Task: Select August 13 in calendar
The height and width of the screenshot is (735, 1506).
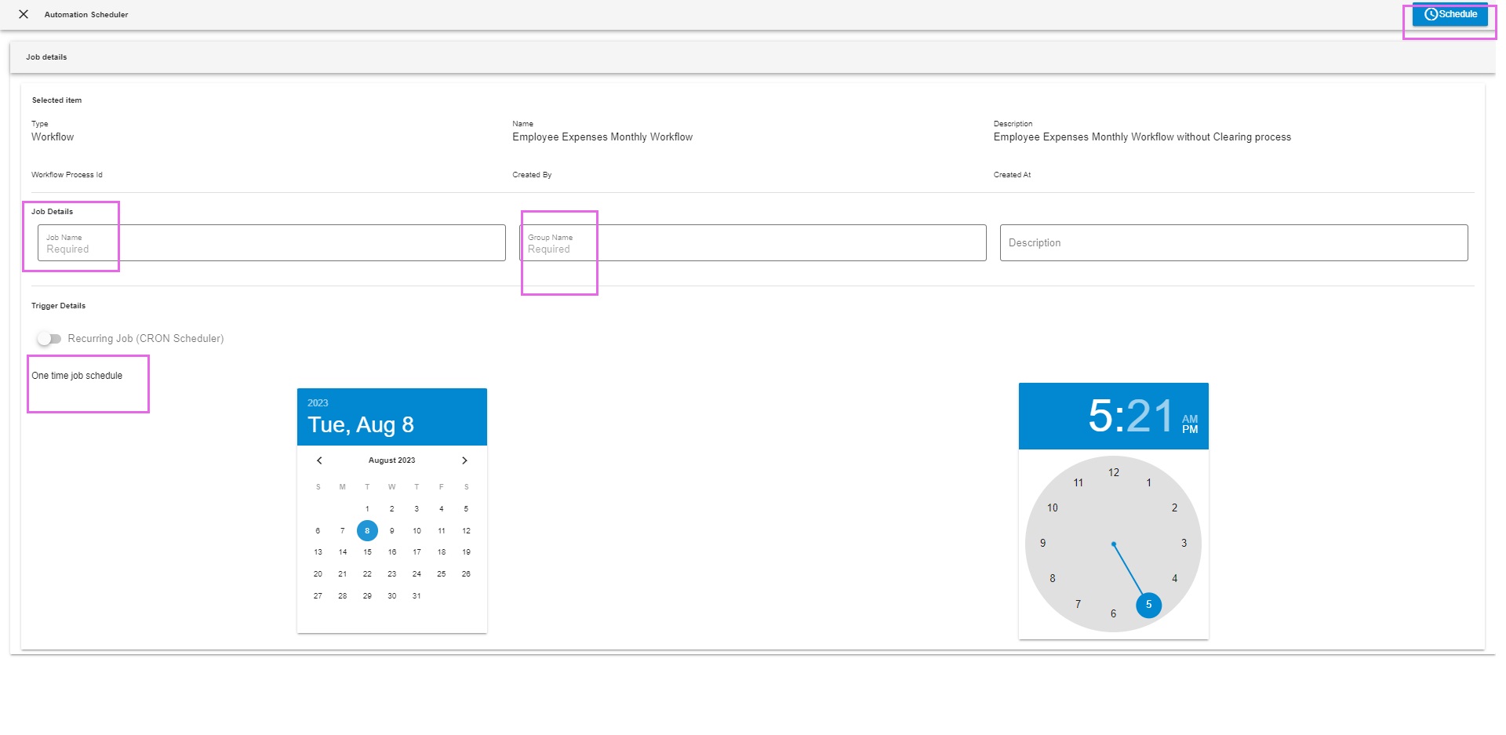Action: (x=318, y=552)
